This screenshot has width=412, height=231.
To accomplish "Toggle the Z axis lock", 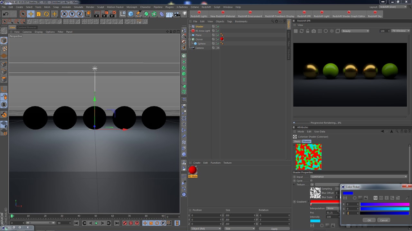I will click(x=80, y=14).
